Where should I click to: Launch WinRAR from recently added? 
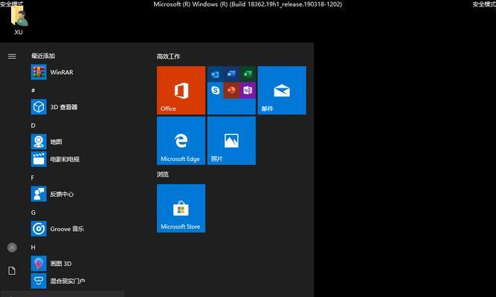pyautogui.click(x=77, y=72)
